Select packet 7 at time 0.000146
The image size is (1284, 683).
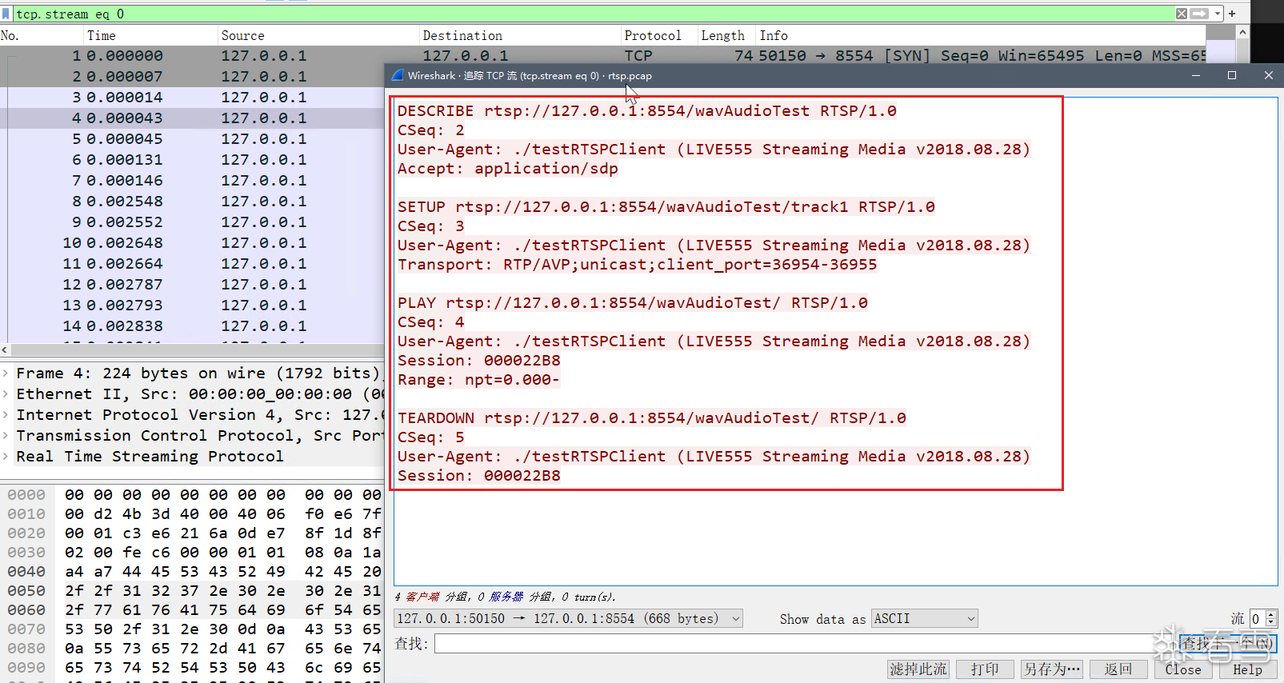click(192, 180)
